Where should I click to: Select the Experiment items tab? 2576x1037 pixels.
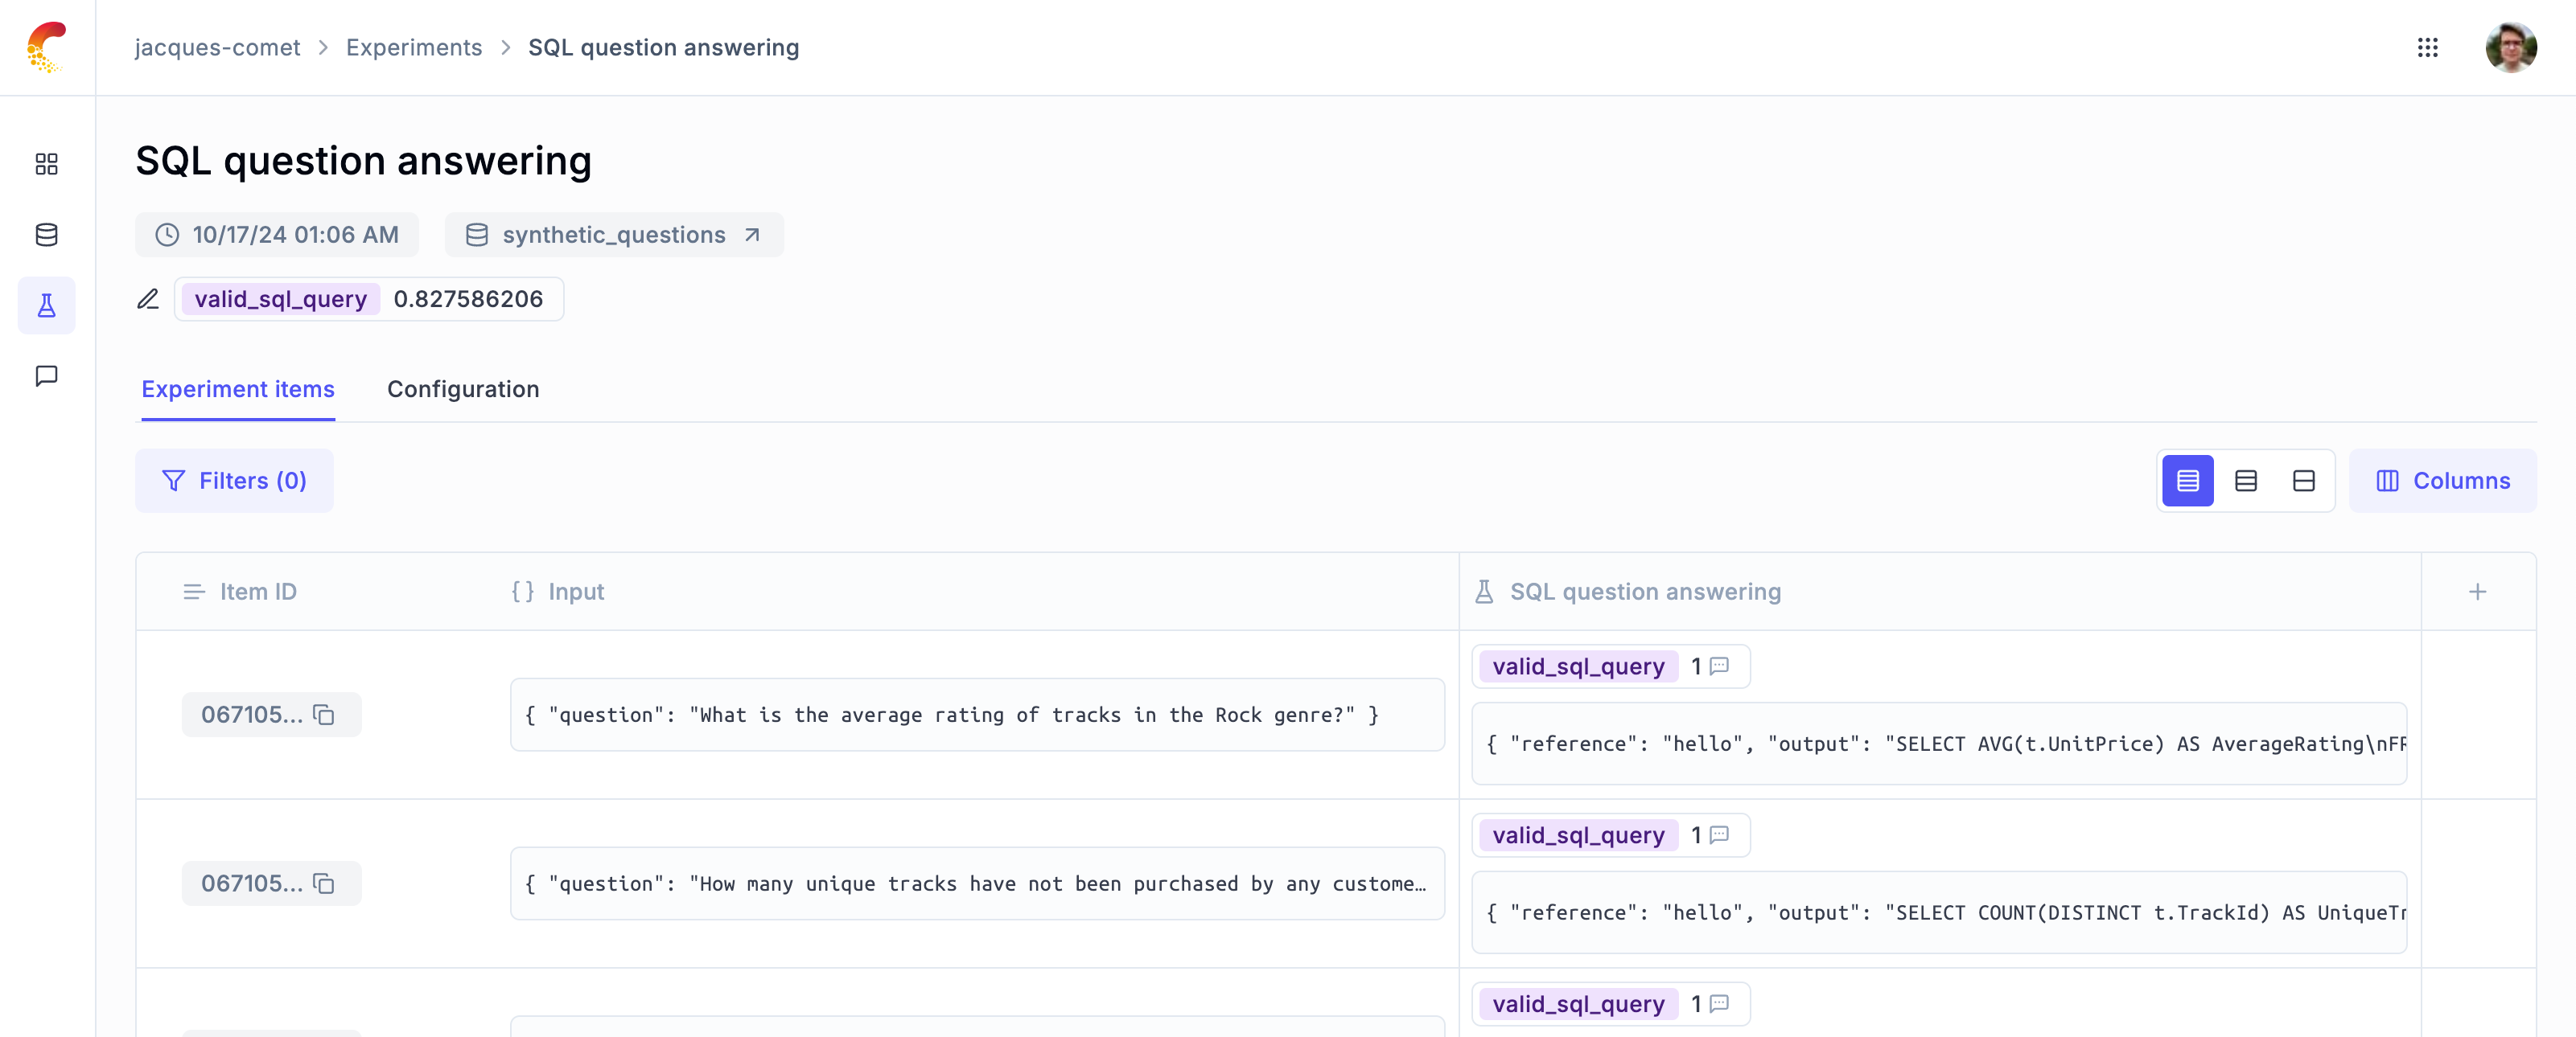tap(237, 388)
